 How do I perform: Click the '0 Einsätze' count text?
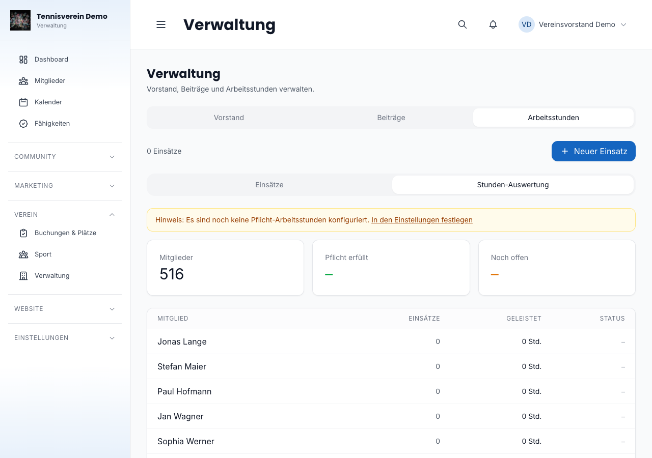164,151
